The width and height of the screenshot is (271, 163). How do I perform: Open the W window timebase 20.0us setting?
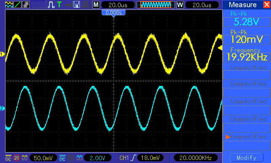point(201,5)
